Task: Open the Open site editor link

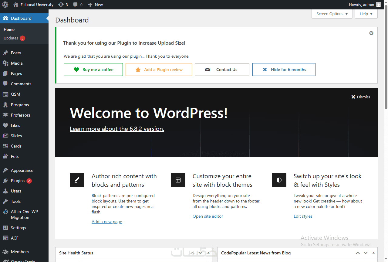Action: click(x=208, y=216)
